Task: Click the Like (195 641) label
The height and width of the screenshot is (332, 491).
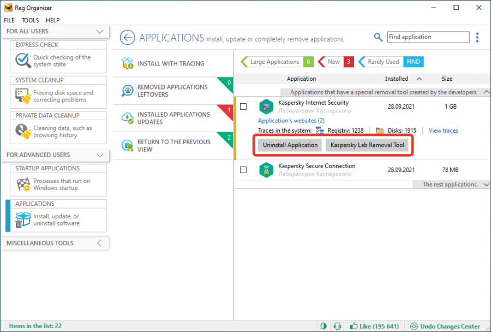Action: pyautogui.click(x=379, y=326)
